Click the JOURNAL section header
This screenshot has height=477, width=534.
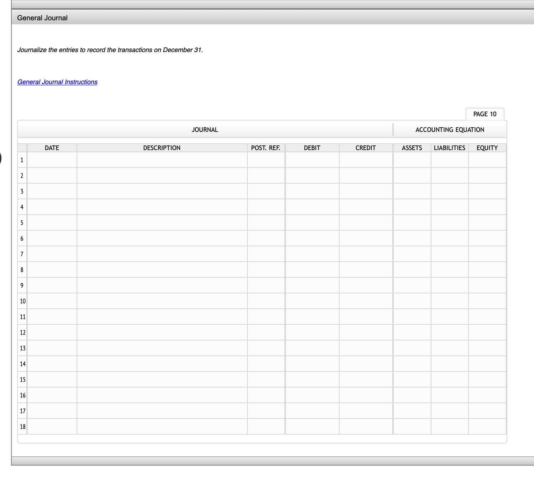(x=205, y=129)
